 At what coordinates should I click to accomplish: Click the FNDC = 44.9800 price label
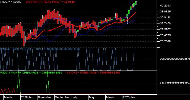click(11, 2)
